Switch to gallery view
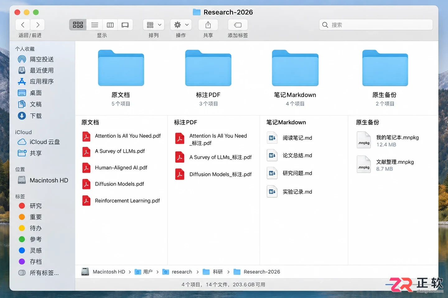448x298 pixels. (x=125, y=25)
